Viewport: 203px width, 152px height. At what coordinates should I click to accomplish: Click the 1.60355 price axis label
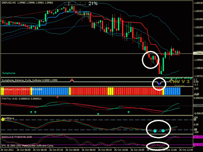point(198,11)
